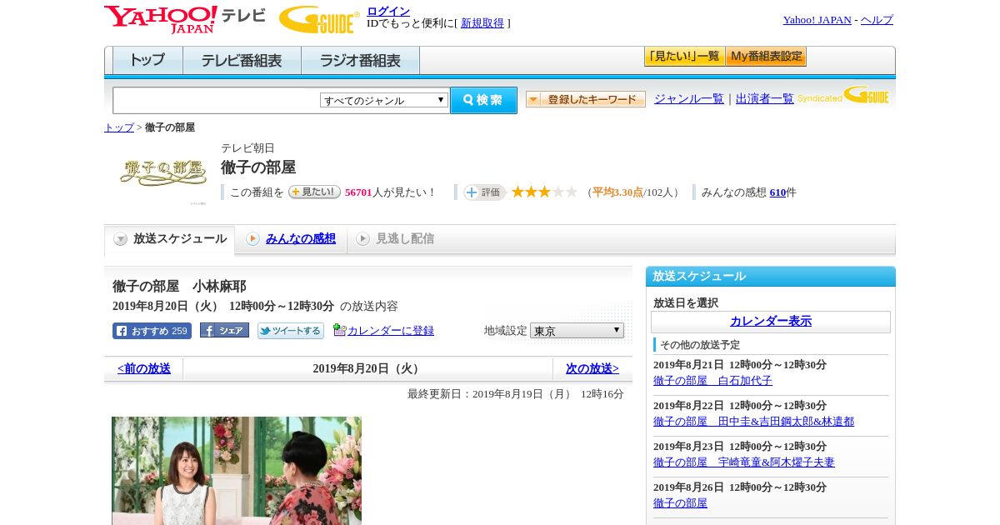Open the トップ navigation tab
Viewport: 1000px width, 525px height.
coord(147,61)
